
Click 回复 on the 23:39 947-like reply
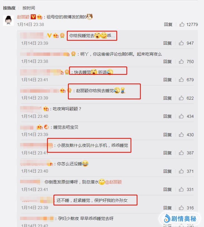(168, 43)
